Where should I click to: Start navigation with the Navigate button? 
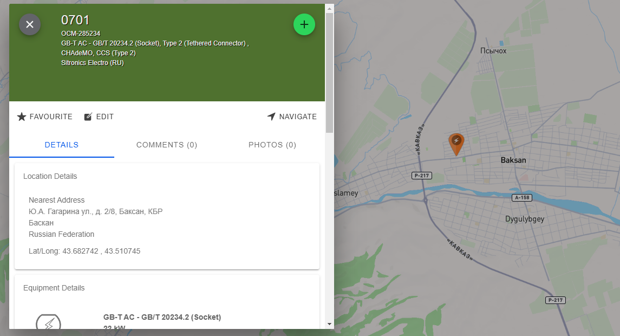click(292, 117)
